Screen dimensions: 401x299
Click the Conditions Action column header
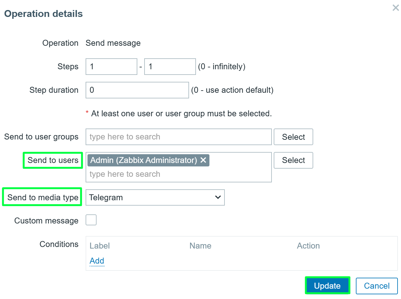tap(308, 246)
